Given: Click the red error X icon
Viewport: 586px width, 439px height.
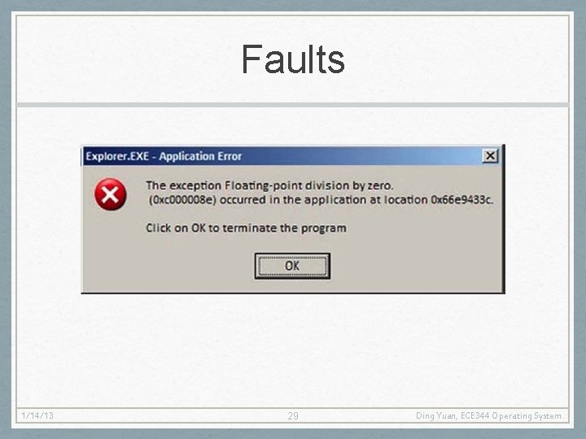Looking at the screenshot, I should click(x=110, y=194).
